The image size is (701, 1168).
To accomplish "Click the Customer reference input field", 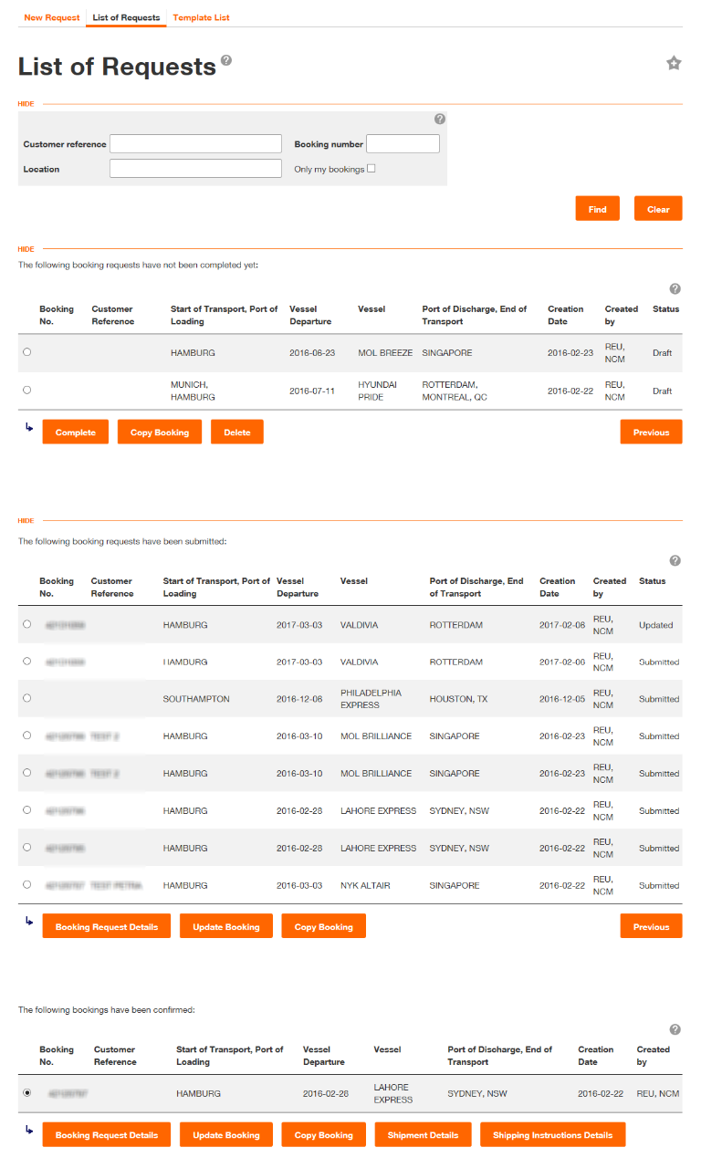I will [196, 144].
